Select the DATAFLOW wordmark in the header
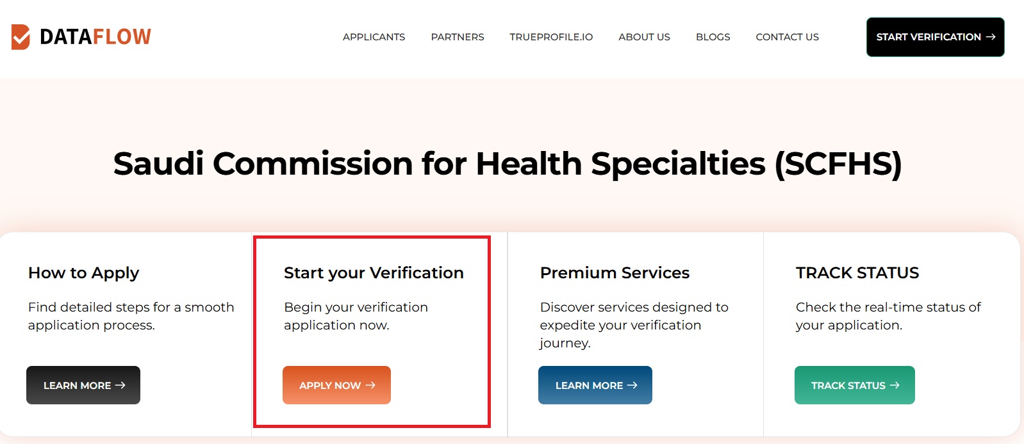 (95, 36)
